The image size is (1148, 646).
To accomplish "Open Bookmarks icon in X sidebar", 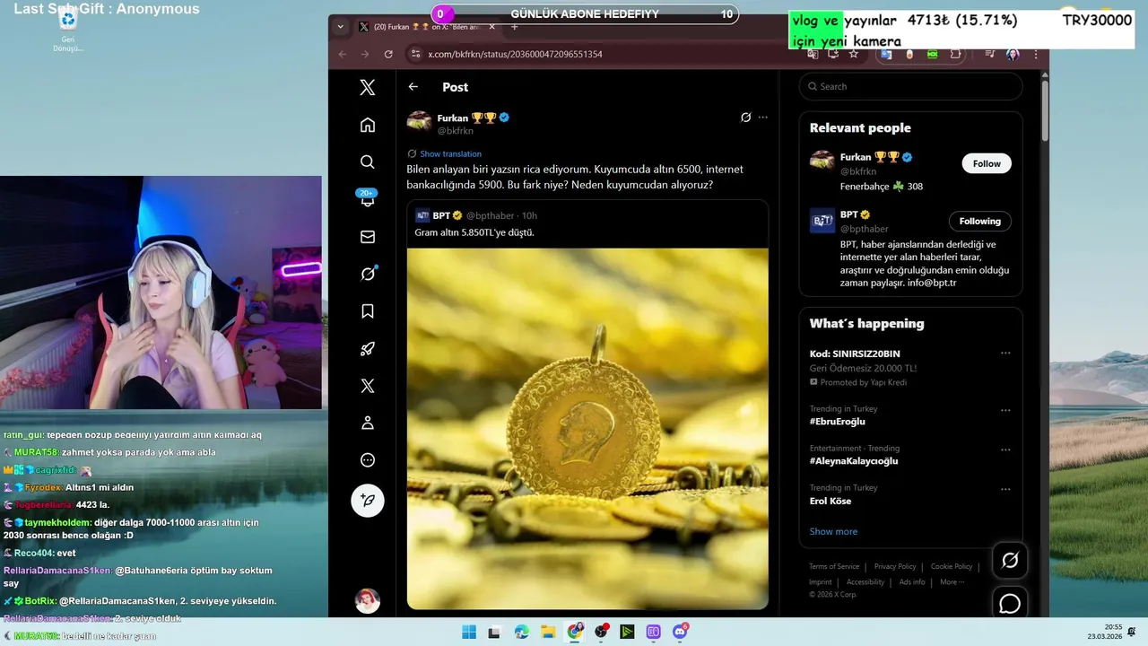I will click(x=368, y=311).
